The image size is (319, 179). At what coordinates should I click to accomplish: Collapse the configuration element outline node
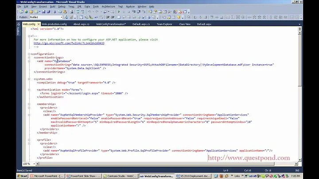[x=29, y=54]
